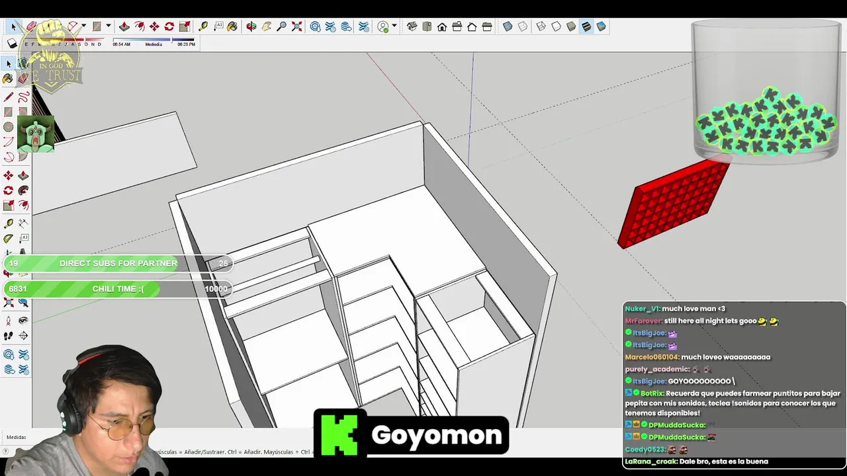
Task: Open 3D Warehouse from top toolbar
Action: pos(315,26)
